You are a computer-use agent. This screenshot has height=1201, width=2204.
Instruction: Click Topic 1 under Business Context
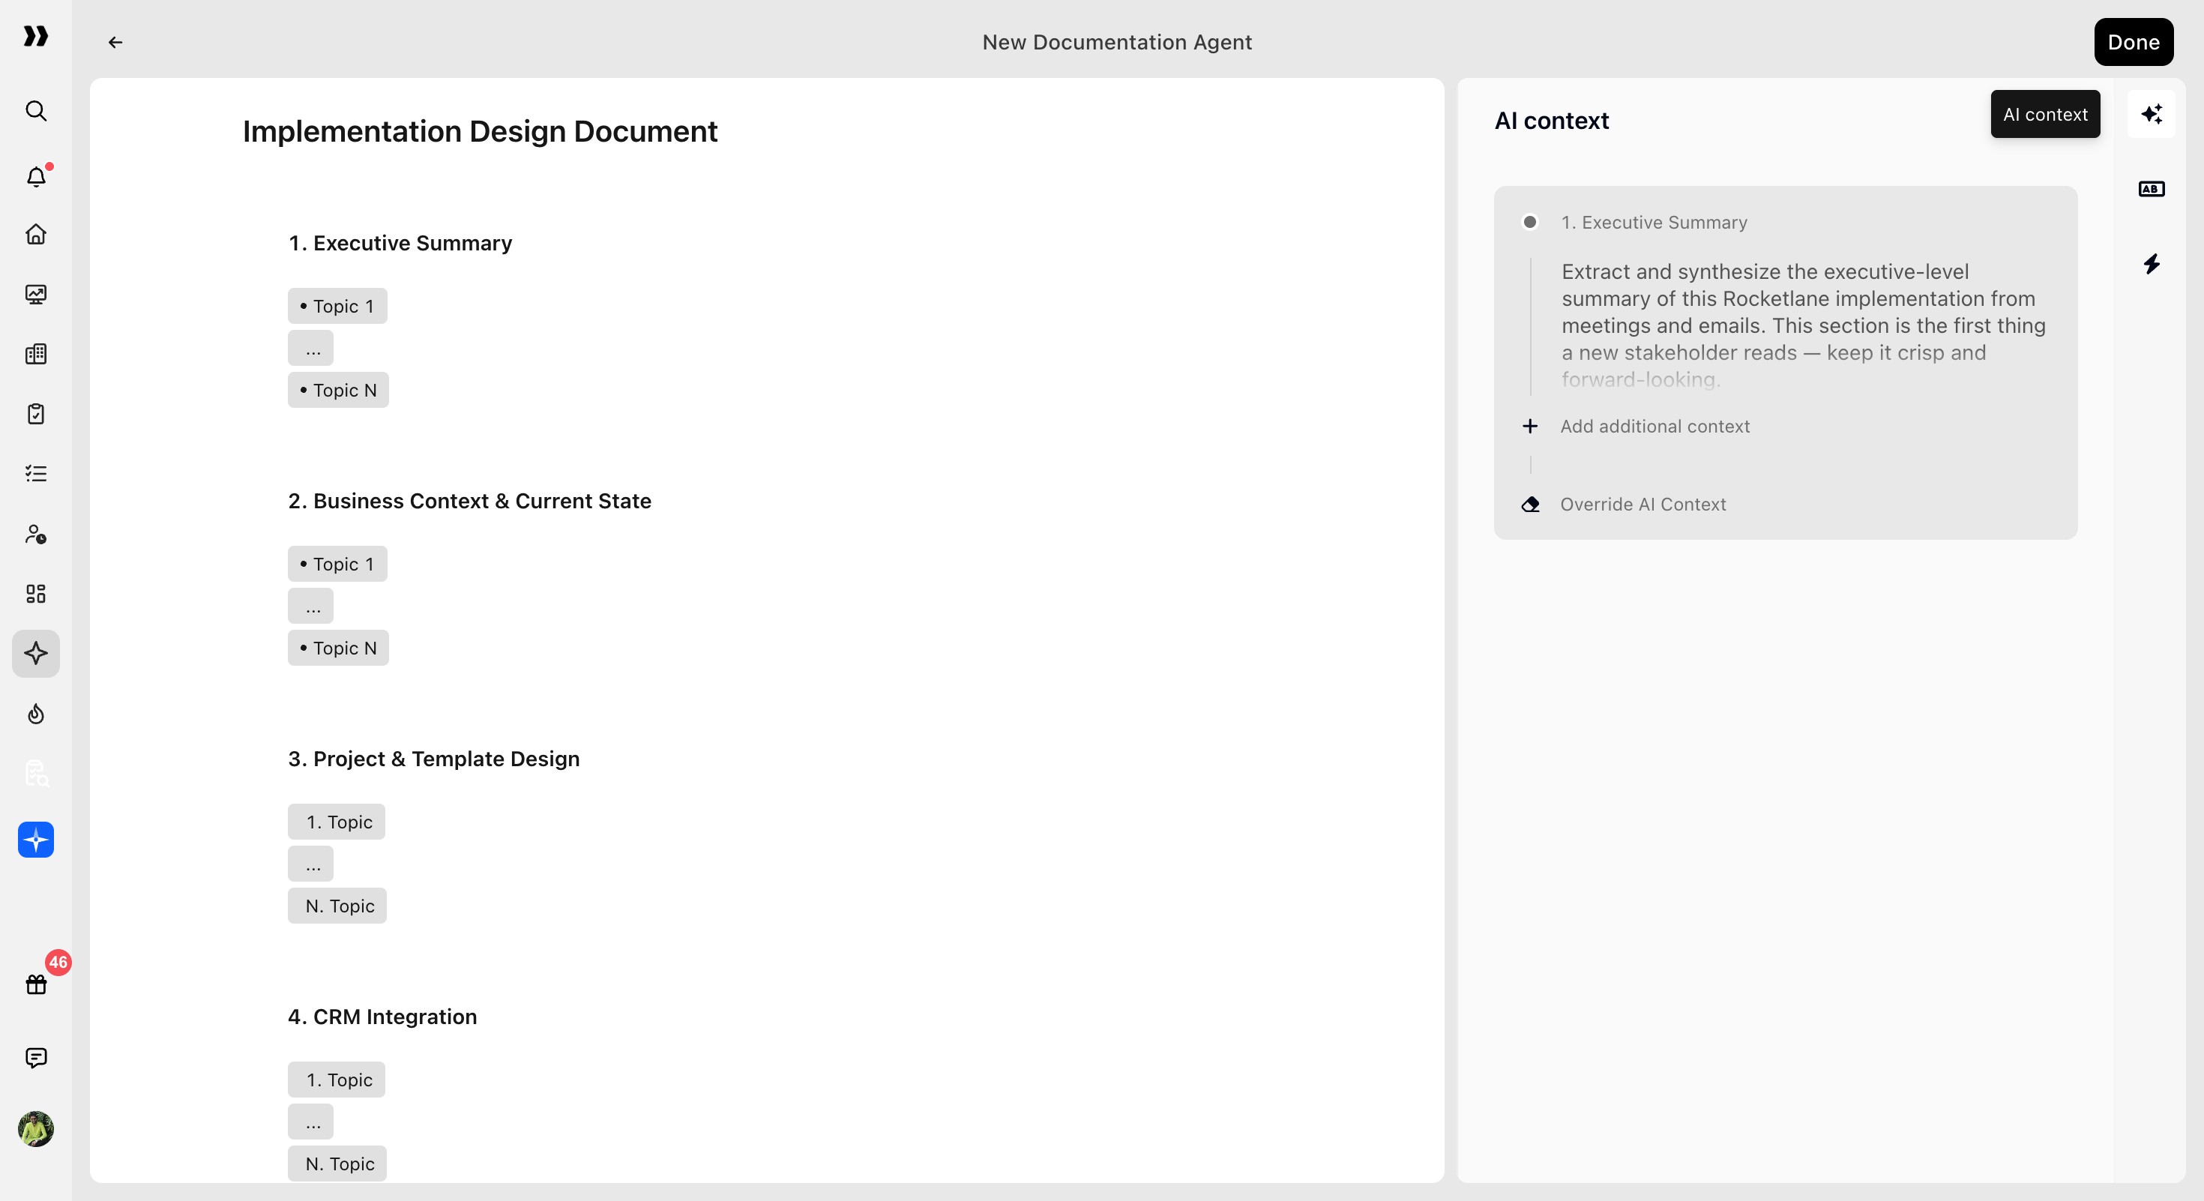(x=337, y=564)
